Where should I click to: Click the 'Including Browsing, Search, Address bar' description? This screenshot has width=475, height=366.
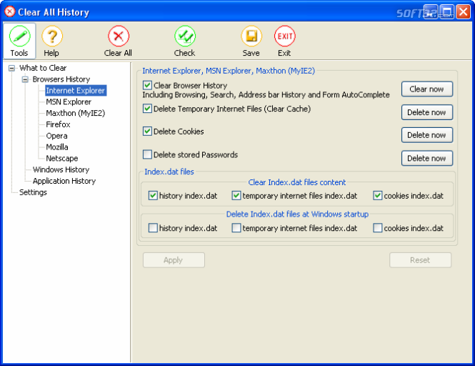266,95
